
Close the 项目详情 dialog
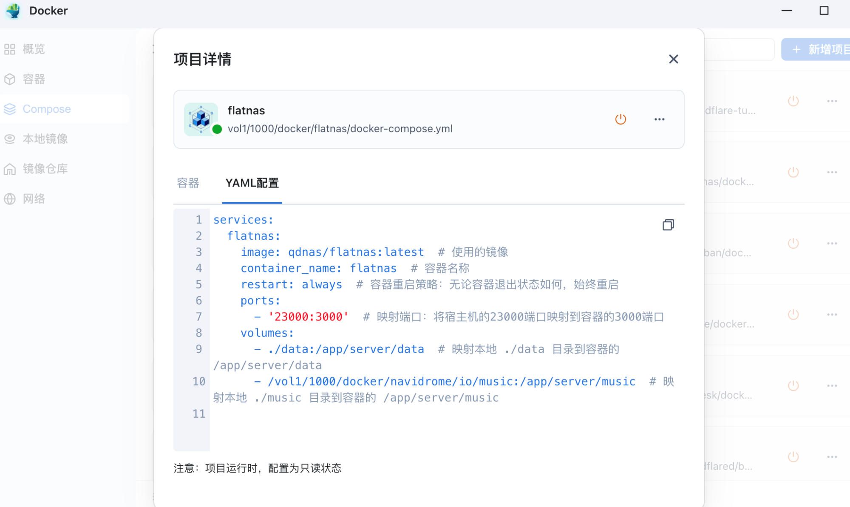point(673,59)
